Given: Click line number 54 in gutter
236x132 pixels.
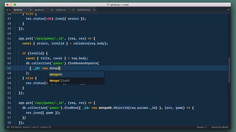Looking at the screenshot, I should pos(9,103).
